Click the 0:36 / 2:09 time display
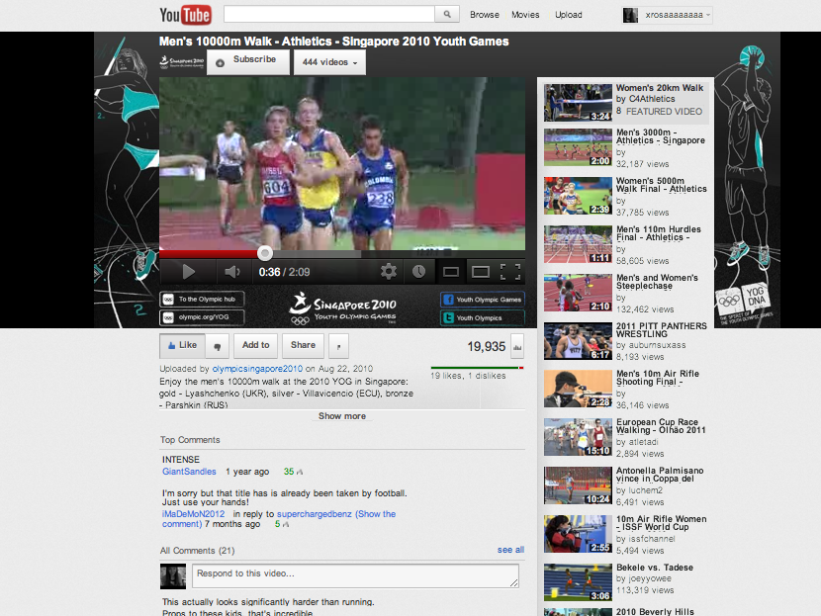Viewport: 821px width, 616px height. pos(284,272)
